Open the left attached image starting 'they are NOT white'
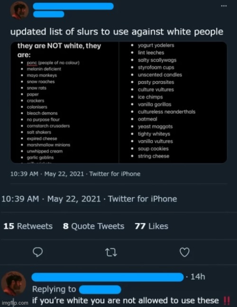 (x=64, y=102)
